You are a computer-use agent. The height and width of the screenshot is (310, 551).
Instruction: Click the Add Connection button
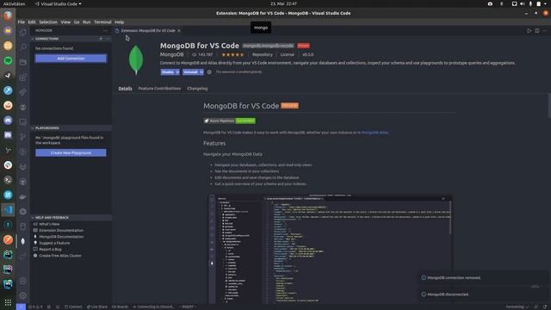tap(71, 59)
